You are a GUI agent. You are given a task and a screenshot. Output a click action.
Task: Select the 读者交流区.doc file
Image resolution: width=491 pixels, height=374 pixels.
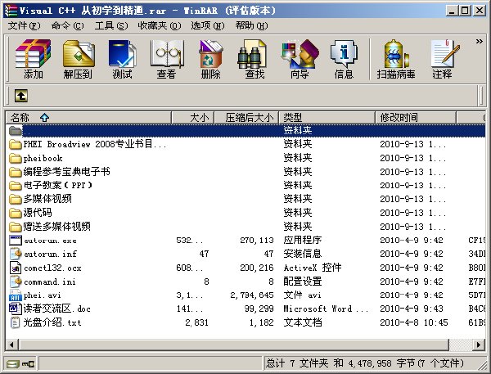[x=245, y=309]
